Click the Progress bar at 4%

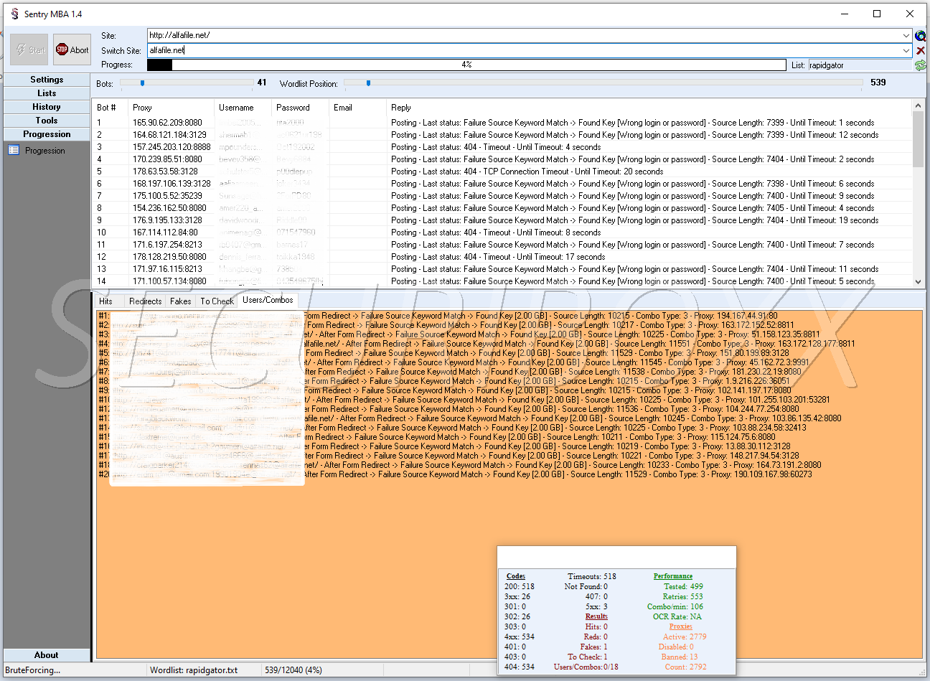(466, 65)
